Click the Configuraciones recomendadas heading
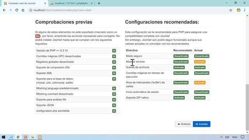This screenshot has width=249, height=140. click(162, 22)
